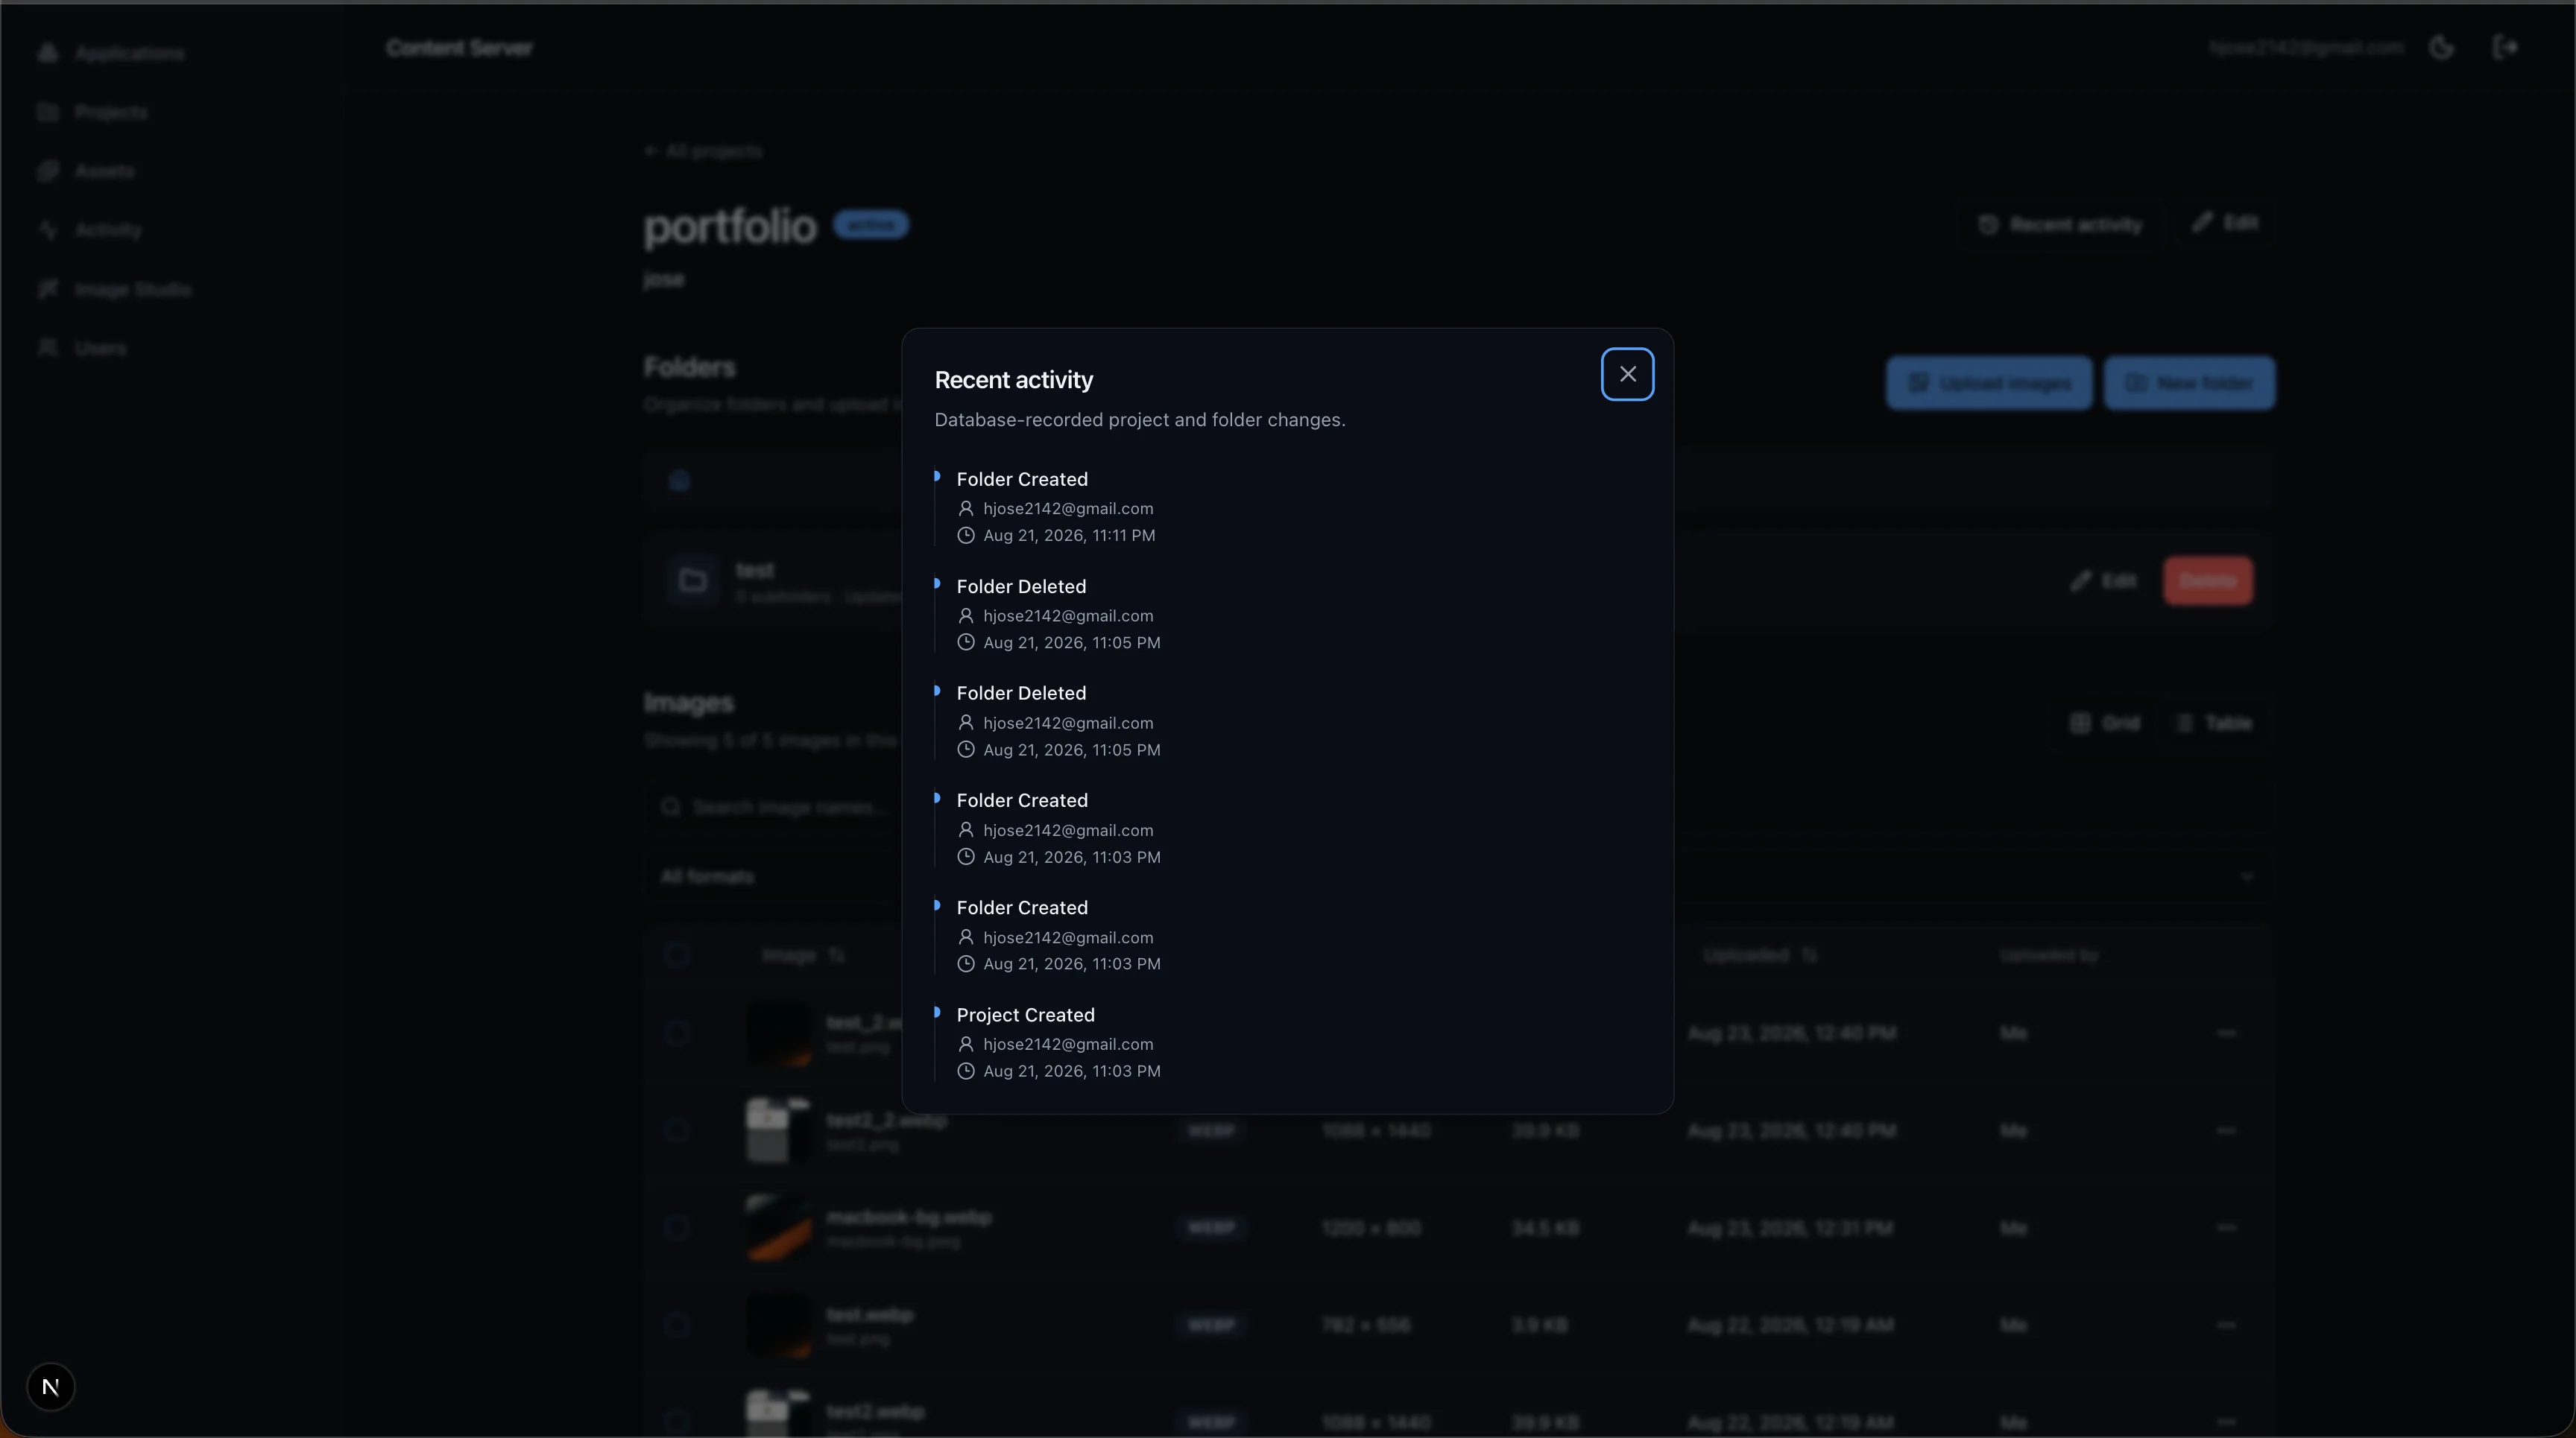Click the Folder Created entry at 11:11 PM

coord(1022,478)
